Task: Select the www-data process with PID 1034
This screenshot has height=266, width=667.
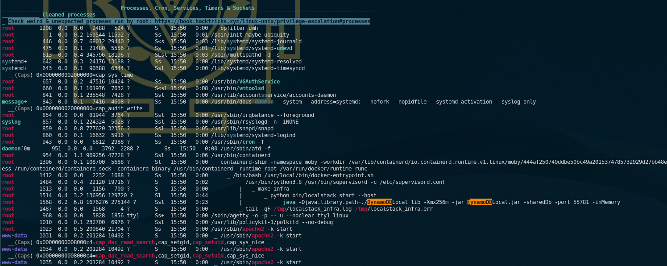Action: pyautogui.click(x=152, y=249)
